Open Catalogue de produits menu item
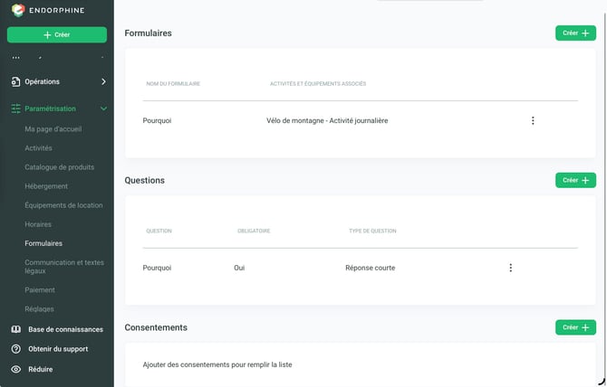607x387 pixels. coord(59,167)
